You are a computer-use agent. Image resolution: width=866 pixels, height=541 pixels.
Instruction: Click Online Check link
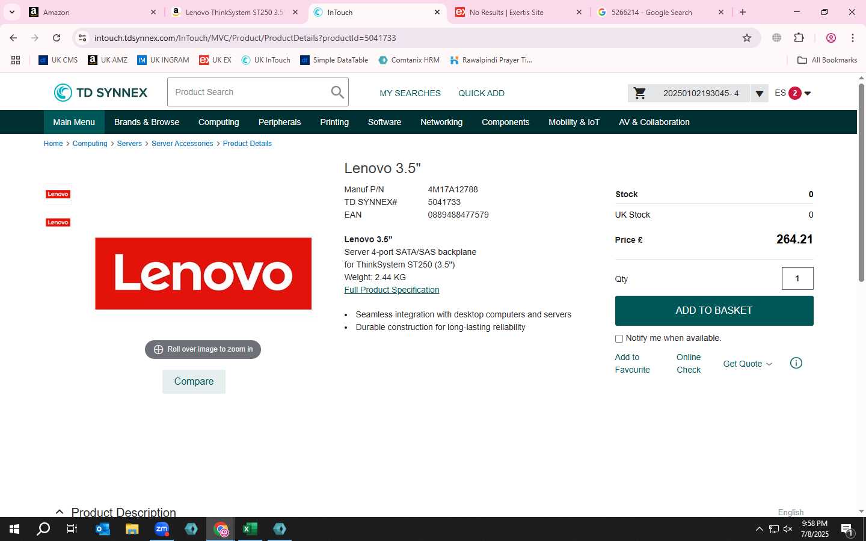689,364
